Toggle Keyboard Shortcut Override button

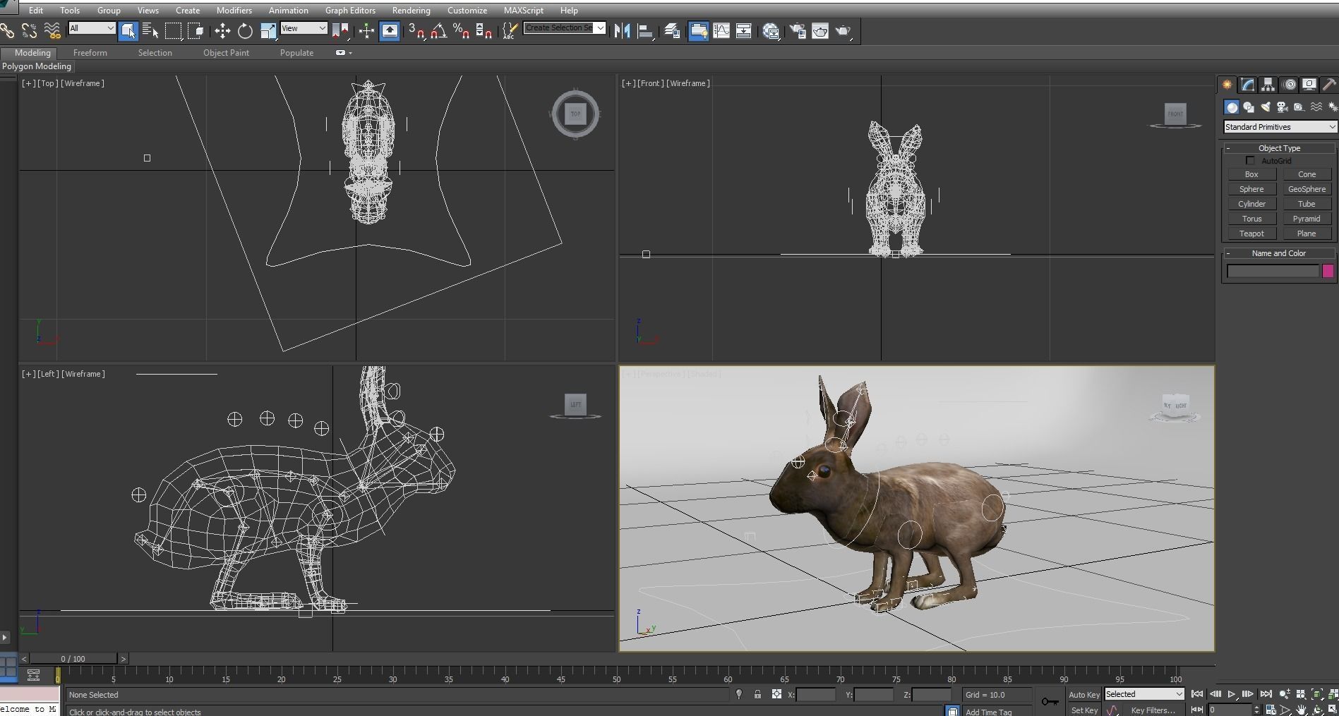tap(390, 30)
